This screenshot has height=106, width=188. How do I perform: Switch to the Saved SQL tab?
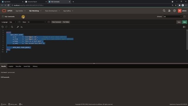click(x=27, y=66)
